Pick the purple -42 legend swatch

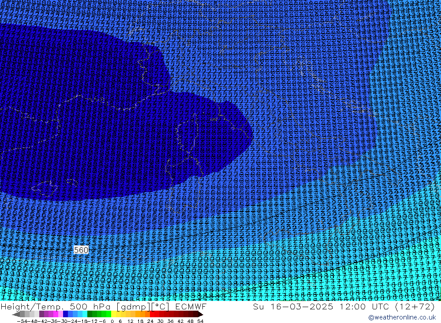click(41, 314)
